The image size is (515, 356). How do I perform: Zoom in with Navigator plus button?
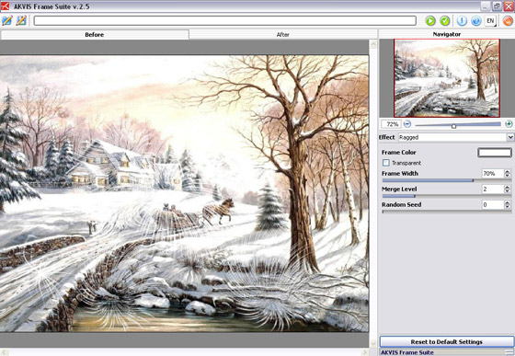(509, 124)
